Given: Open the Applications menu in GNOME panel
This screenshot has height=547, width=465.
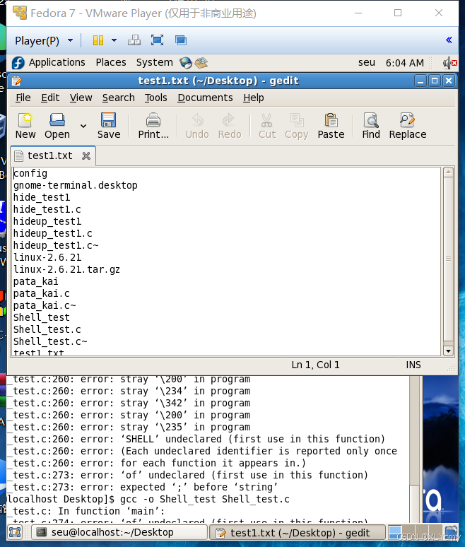Looking at the screenshot, I should click(57, 62).
